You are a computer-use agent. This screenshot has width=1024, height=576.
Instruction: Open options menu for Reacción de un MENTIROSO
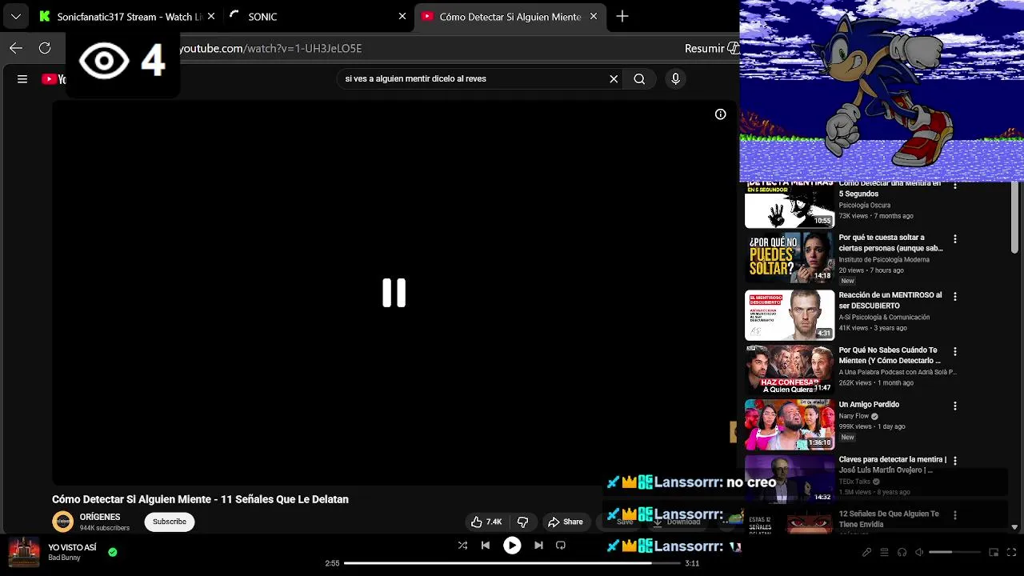pyautogui.click(x=954, y=297)
